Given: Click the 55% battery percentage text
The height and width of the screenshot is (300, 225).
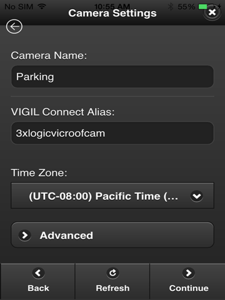Looking at the screenshot, I should [186, 7].
